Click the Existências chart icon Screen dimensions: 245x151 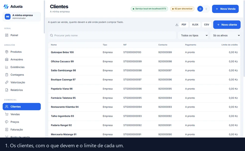pos(6,67)
